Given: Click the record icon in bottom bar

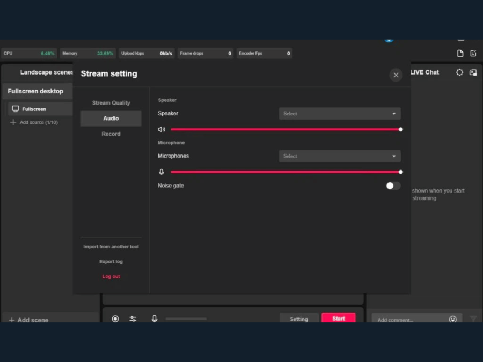Looking at the screenshot, I should coord(115,319).
